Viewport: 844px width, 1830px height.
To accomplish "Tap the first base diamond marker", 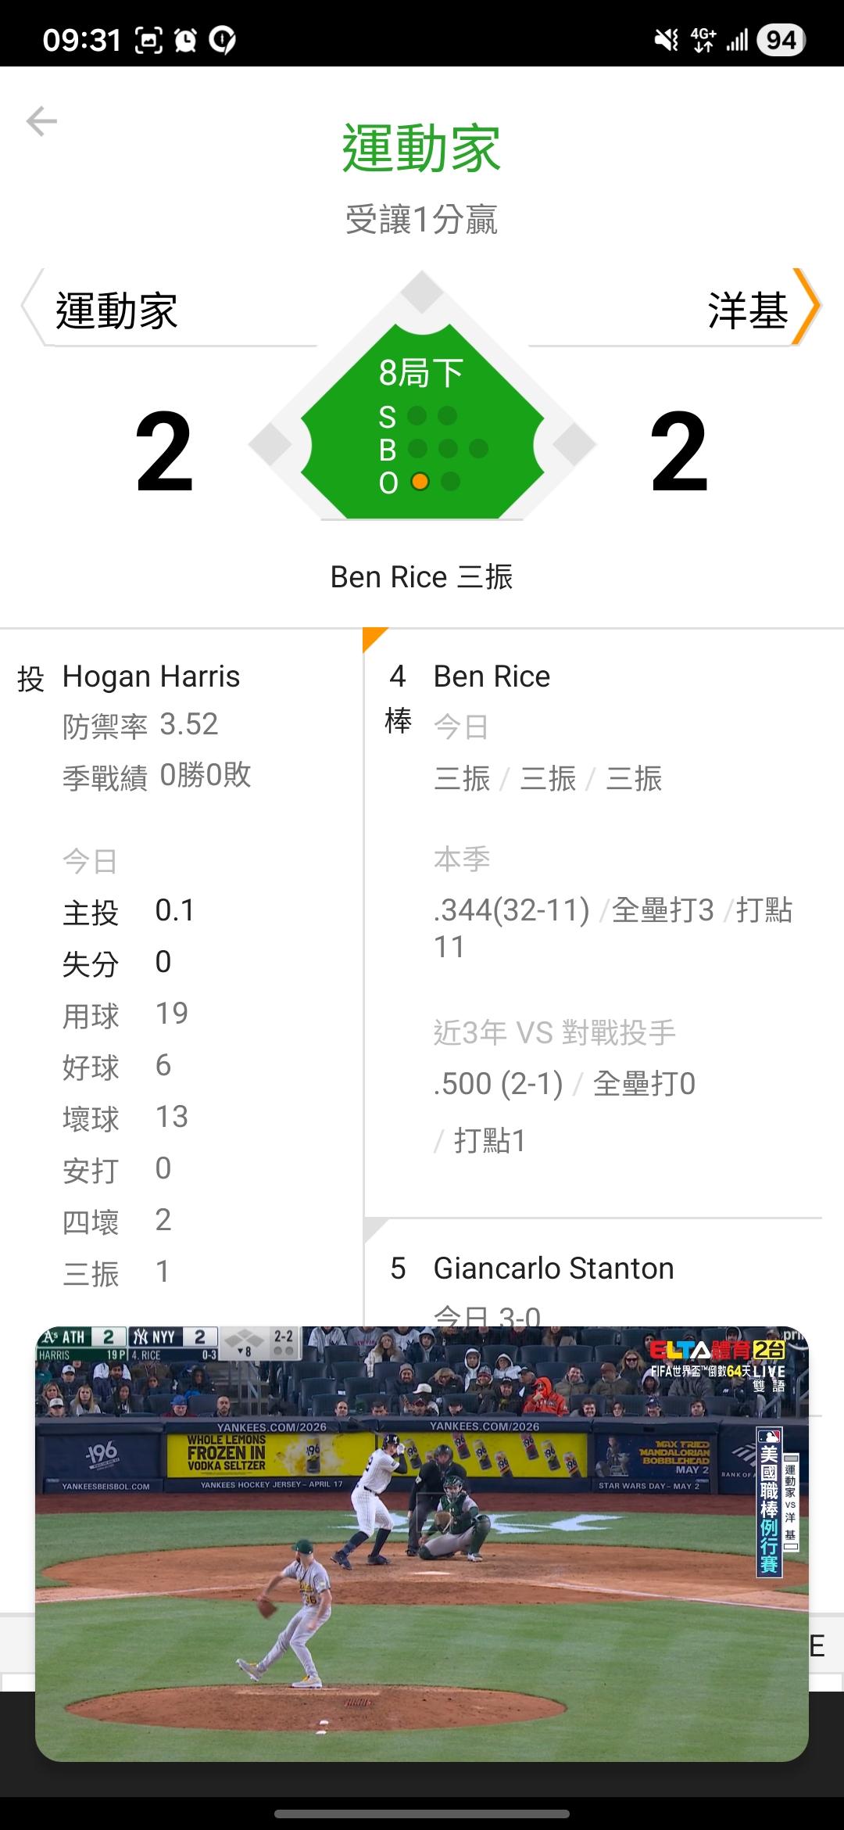I will pyautogui.click(x=574, y=444).
